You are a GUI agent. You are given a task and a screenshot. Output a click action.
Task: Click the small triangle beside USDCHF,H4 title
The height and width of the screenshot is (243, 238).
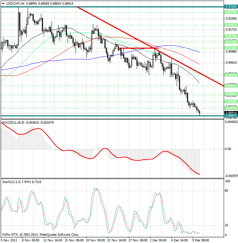(x=3, y=4)
